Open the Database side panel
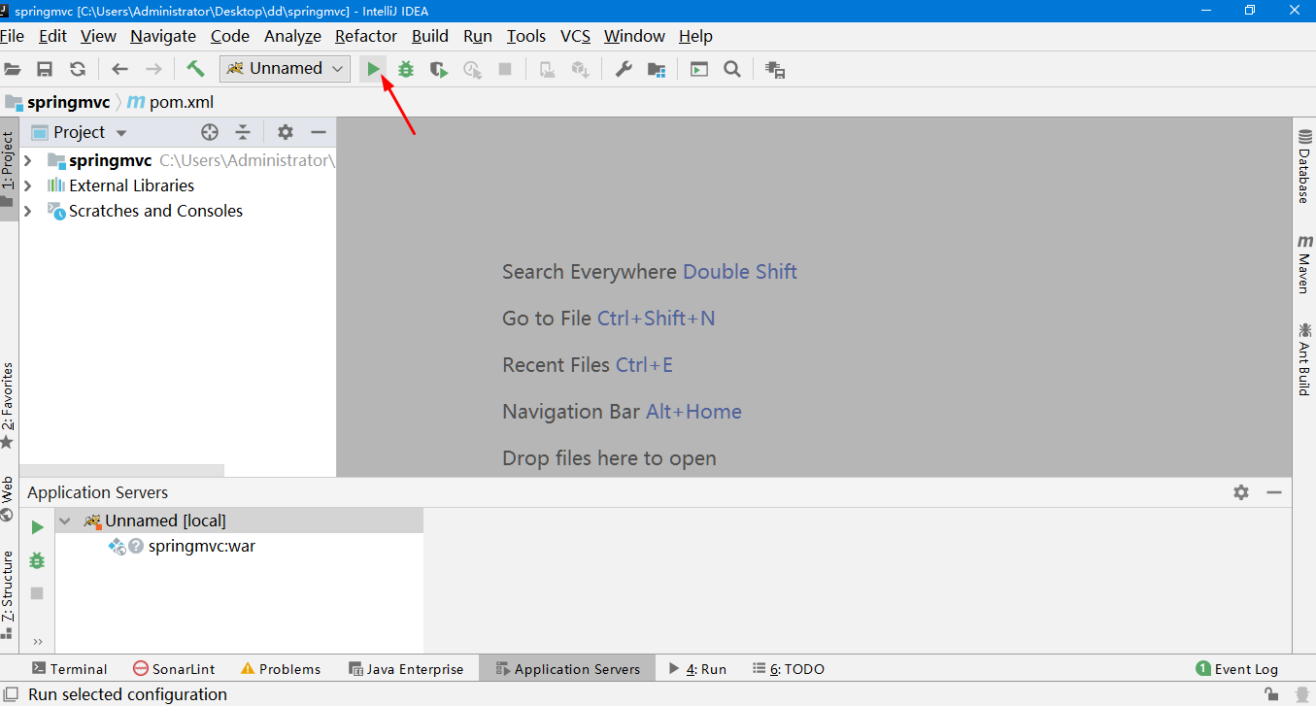Image resolution: width=1316 pixels, height=706 pixels. [1304, 165]
